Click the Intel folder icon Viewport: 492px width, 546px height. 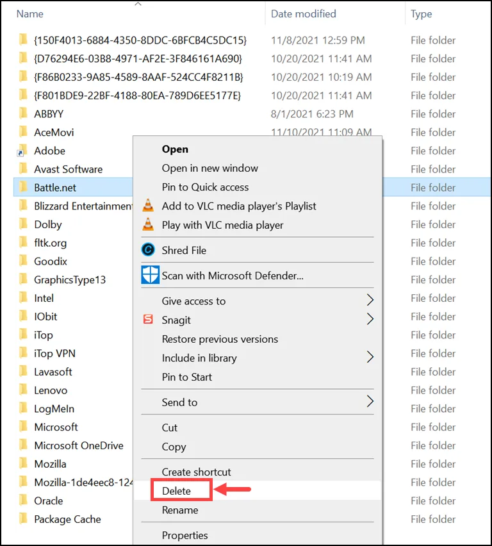(x=23, y=298)
